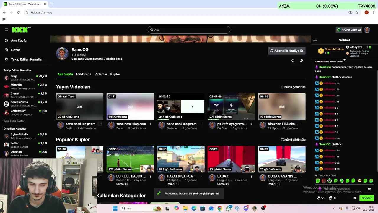This screenshot has width=378, height=213.
Task: View all Yayın Videoları with Tümünü görüntüle
Action: [x=293, y=87]
